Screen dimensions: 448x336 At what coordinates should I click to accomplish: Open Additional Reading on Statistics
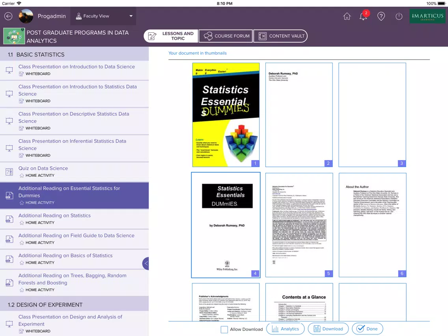(x=74, y=219)
